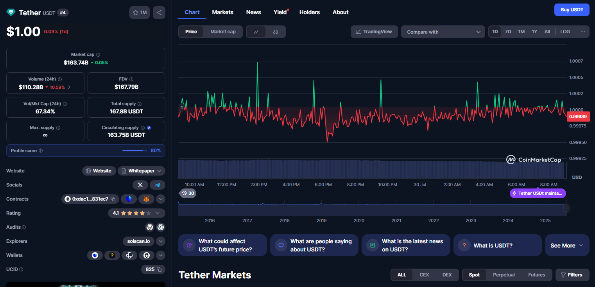Click the blue verified badge on Circulating supply
Screen dimensions: 595x287
click(149, 128)
